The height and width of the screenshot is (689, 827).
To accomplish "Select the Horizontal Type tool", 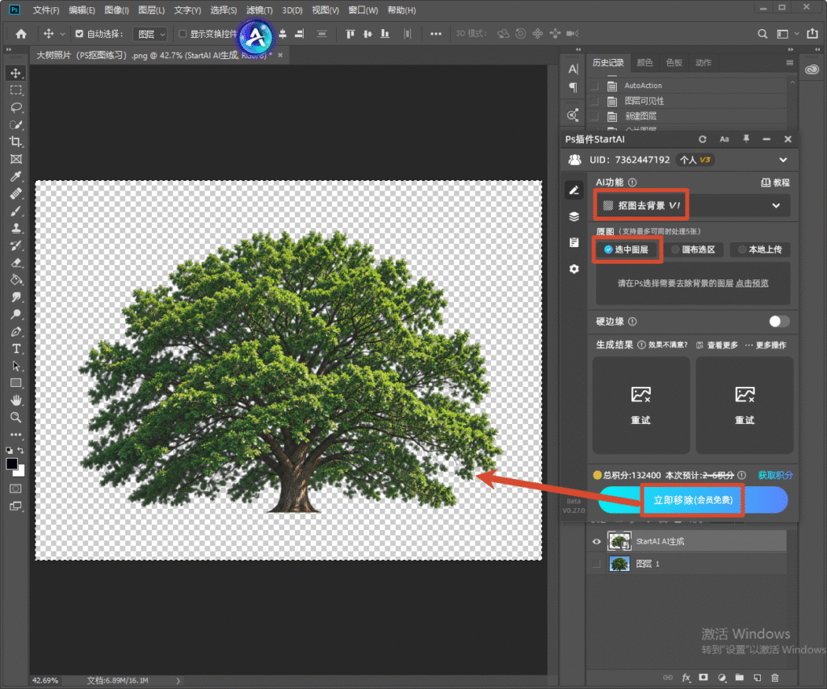I will point(16,349).
